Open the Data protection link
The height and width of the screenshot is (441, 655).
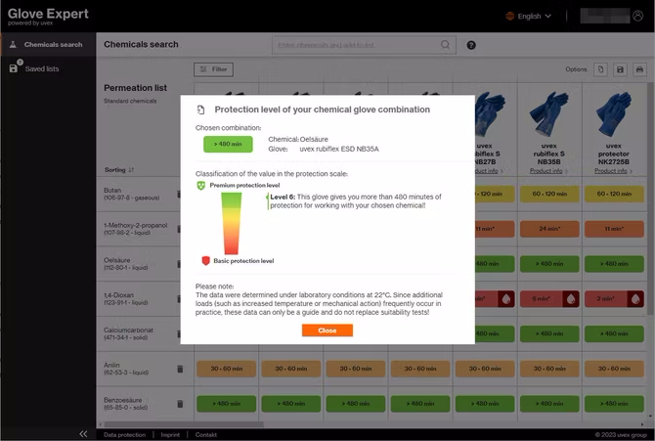pos(124,434)
